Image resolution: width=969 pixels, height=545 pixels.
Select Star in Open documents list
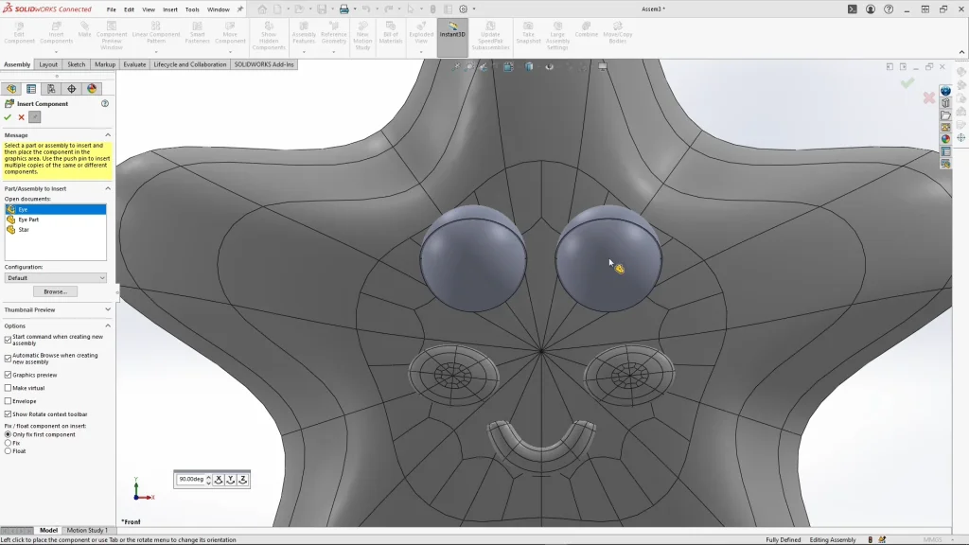tap(24, 230)
